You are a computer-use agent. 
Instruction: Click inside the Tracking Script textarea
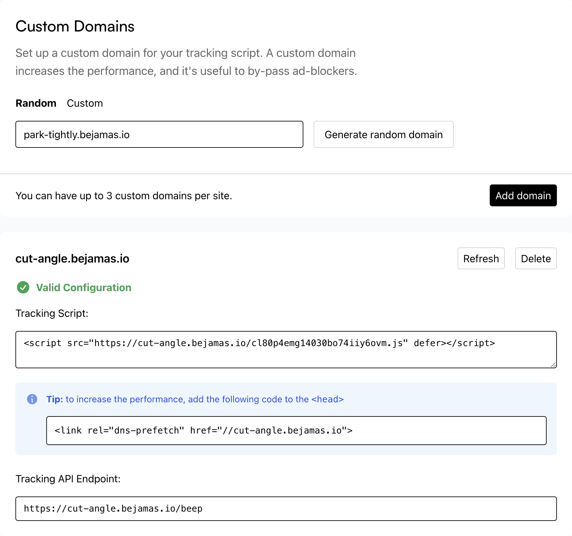point(286,350)
